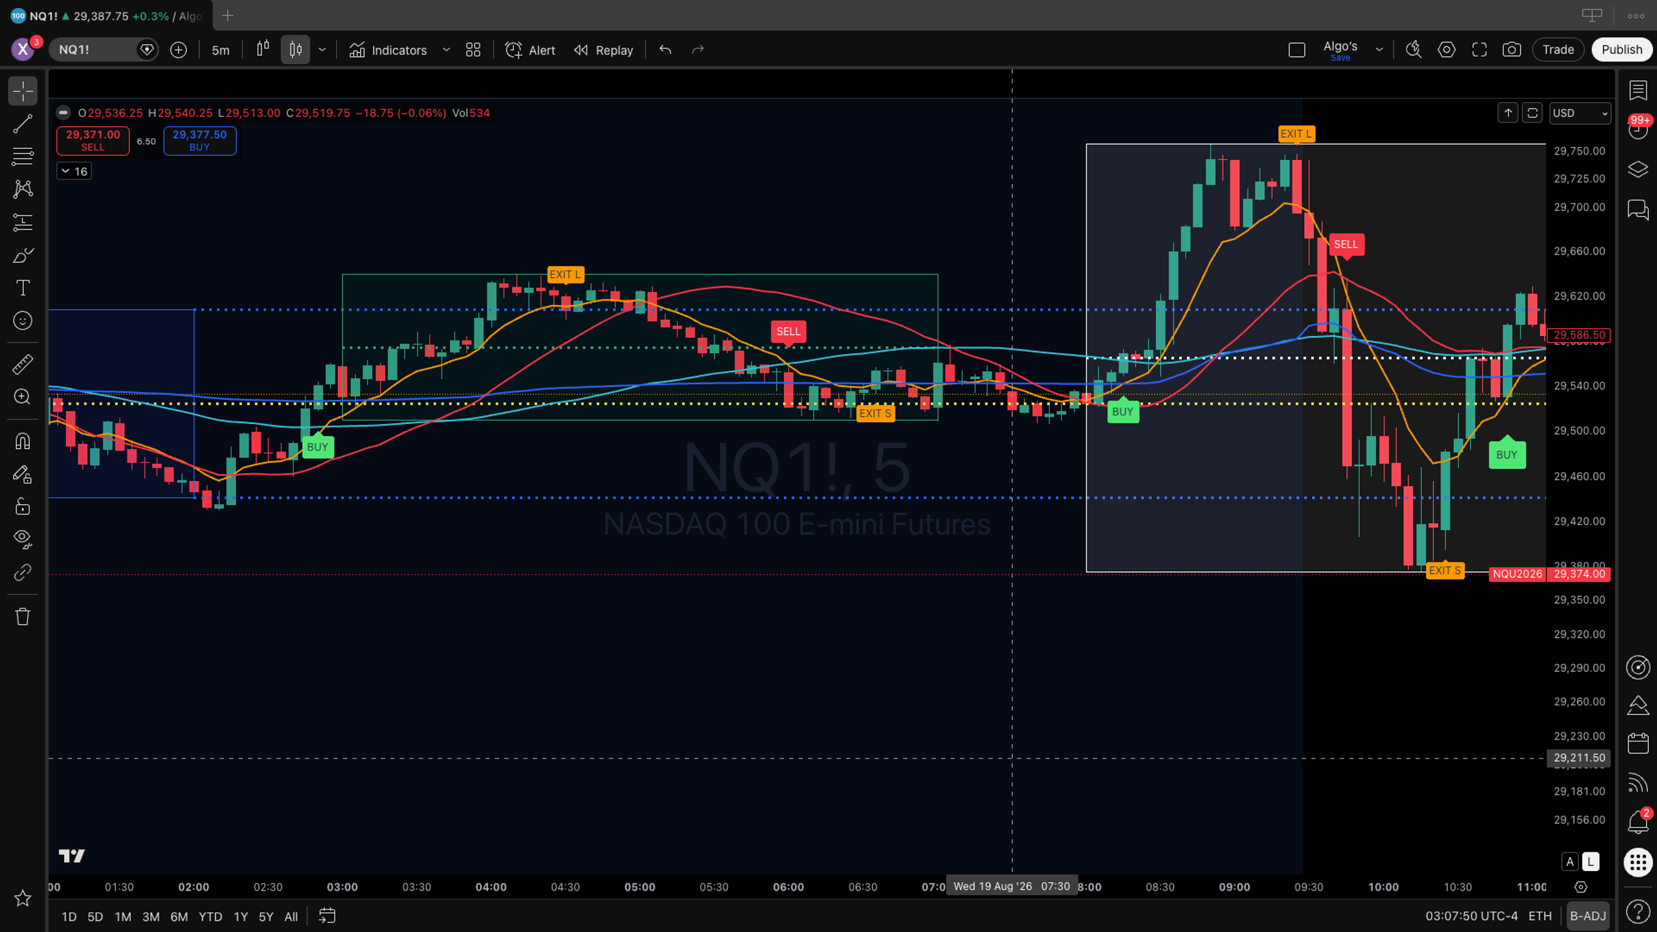Open the alerts bell panel
The image size is (1657, 932).
click(1638, 822)
